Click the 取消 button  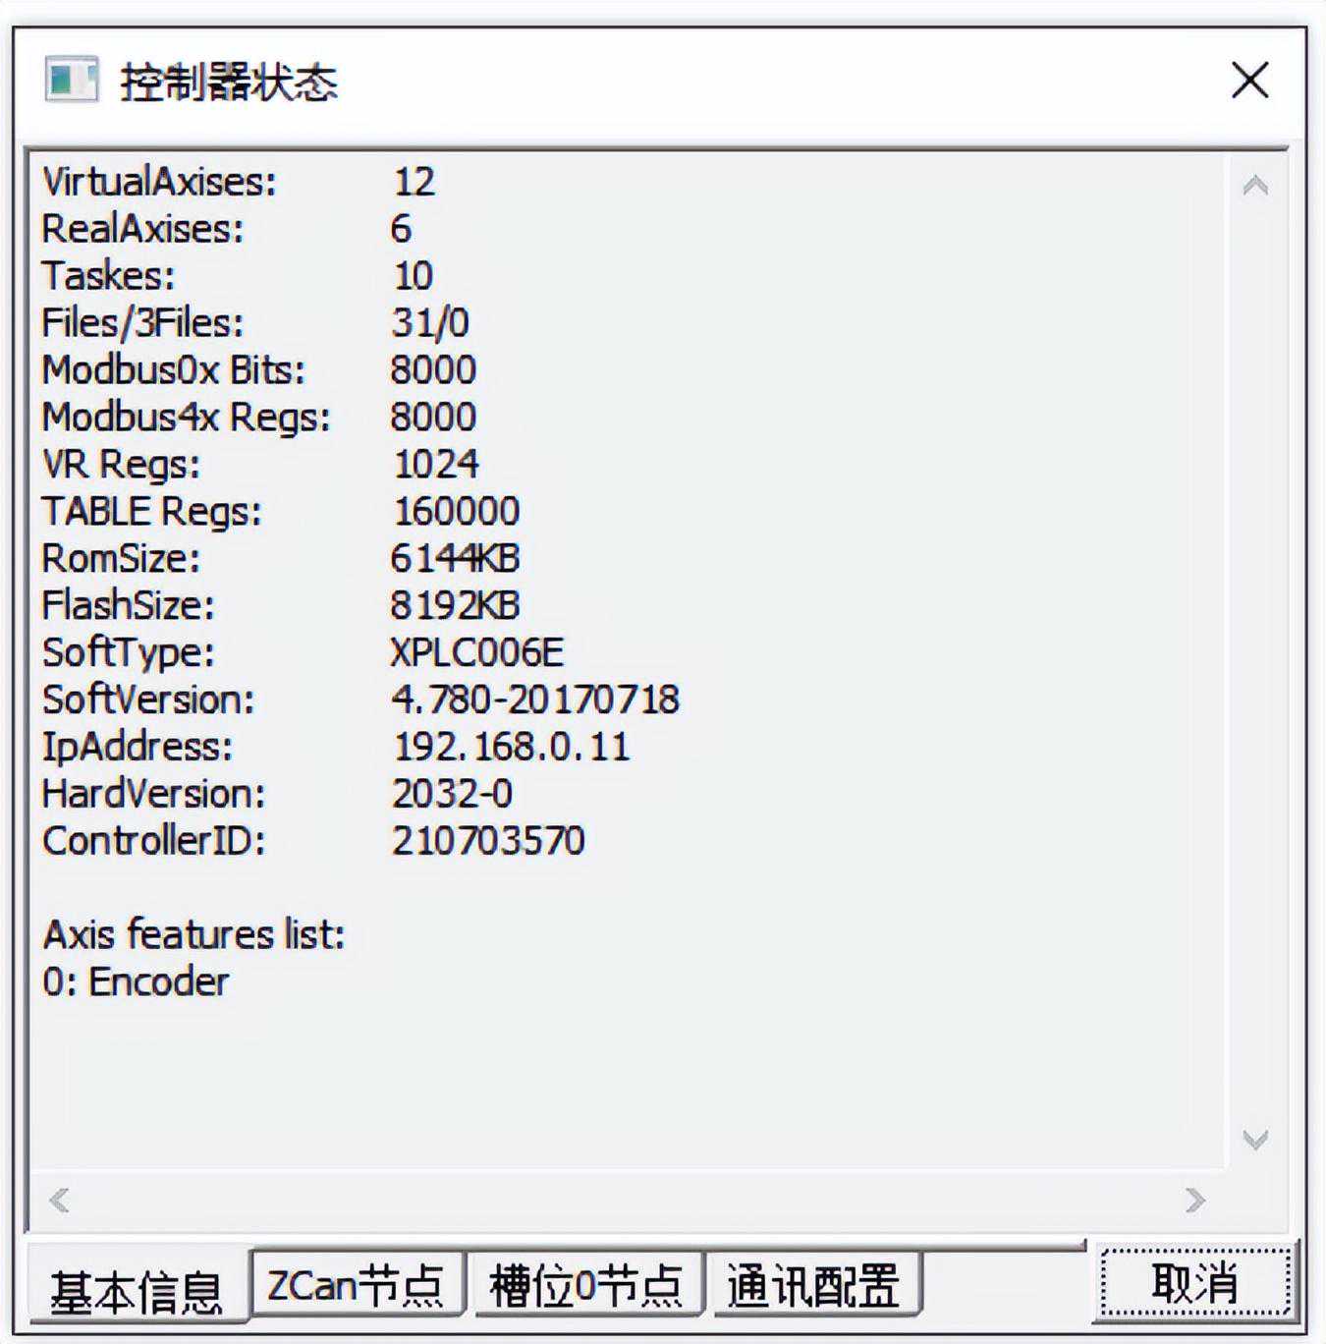(x=1194, y=1282)
